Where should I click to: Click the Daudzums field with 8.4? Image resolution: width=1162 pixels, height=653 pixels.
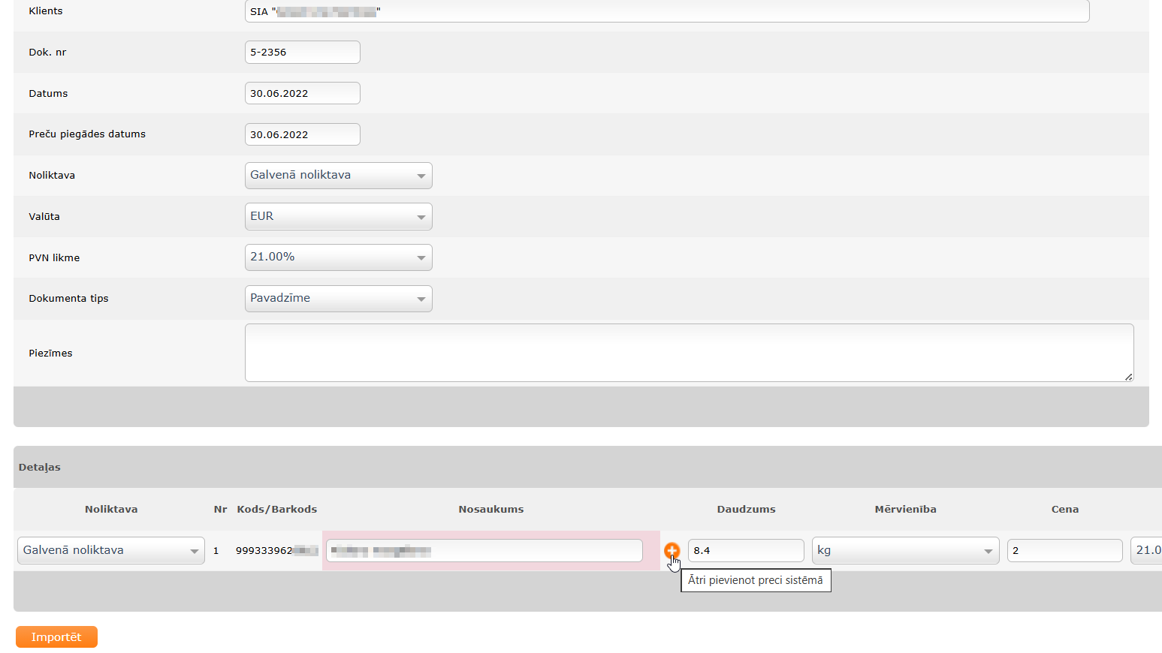coord(746,550)
